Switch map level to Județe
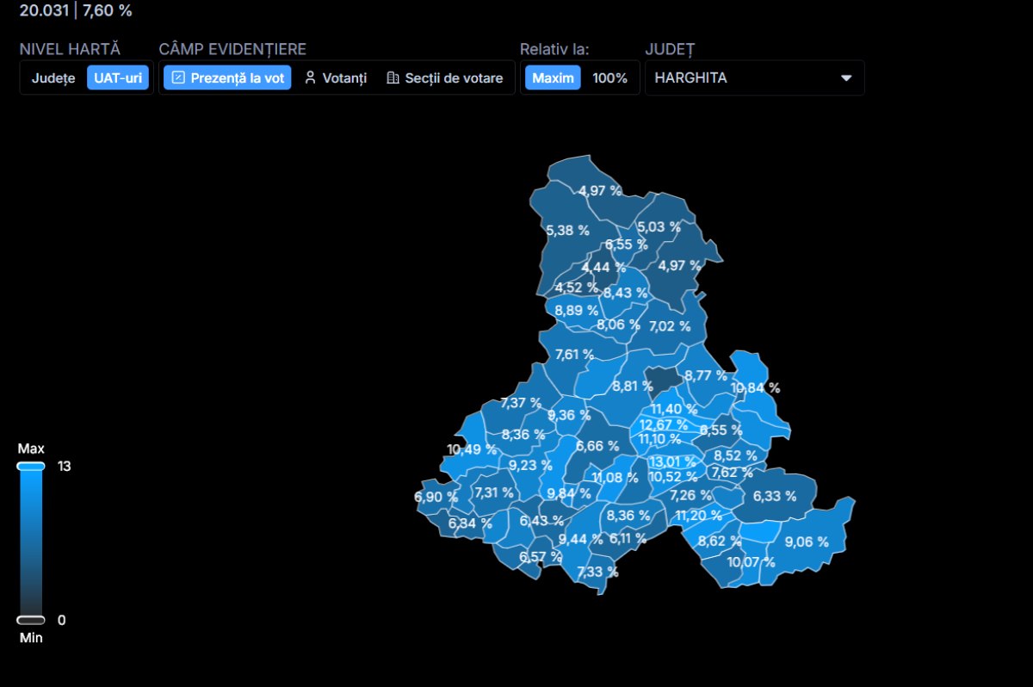Viewport: 1033px width, 687px height. point(53,77)
